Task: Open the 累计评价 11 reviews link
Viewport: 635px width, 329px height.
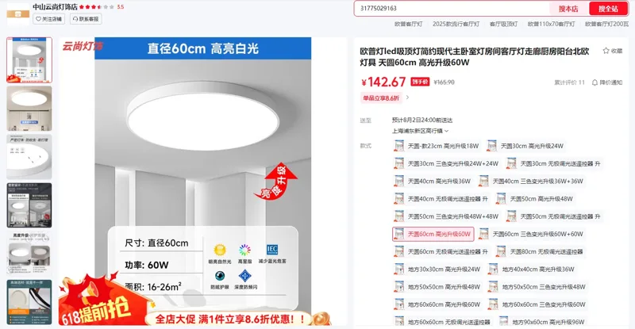Action: 569,82
